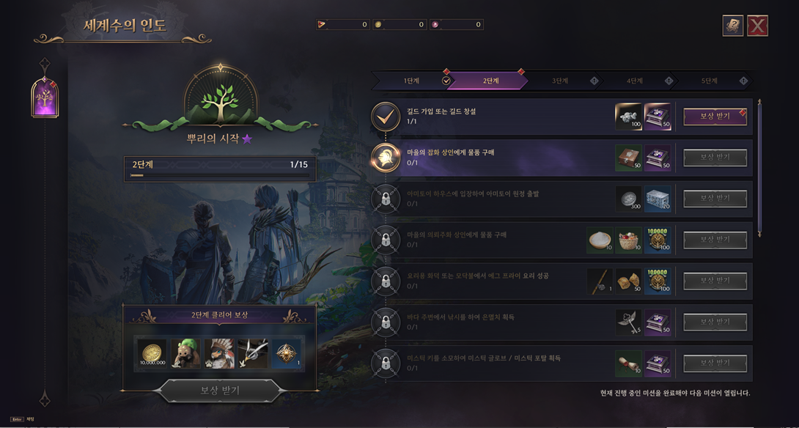Open the help guide book icon
The image size is (799, 428).
coord(733,26)
